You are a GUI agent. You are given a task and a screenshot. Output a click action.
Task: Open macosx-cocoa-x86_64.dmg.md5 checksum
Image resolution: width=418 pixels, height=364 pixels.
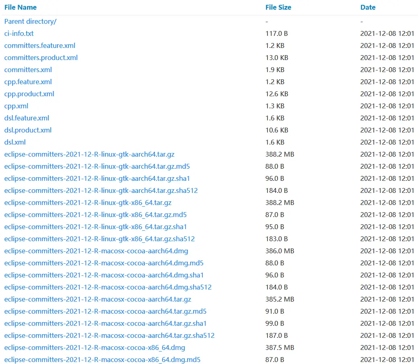coord(102,360)
